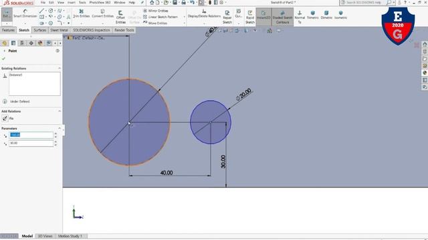Open the PhotoView 360 menu

coord(100,3)
